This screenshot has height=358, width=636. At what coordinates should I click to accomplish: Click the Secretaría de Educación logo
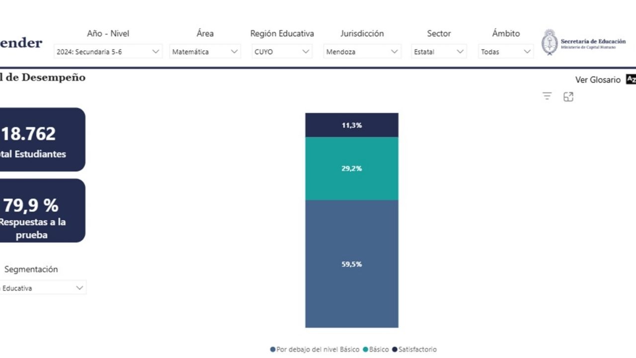click(583, 43)
